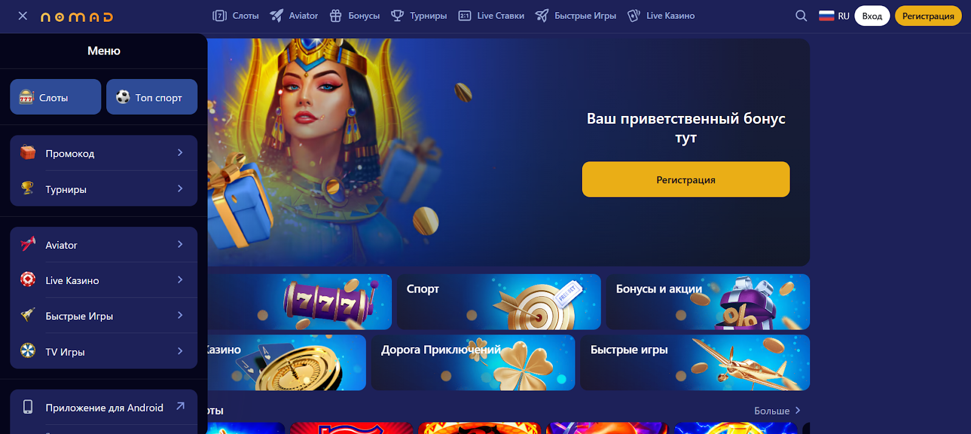Expand the Aviator menu chevron
This screenshot has width=971, height=434.
180,245
